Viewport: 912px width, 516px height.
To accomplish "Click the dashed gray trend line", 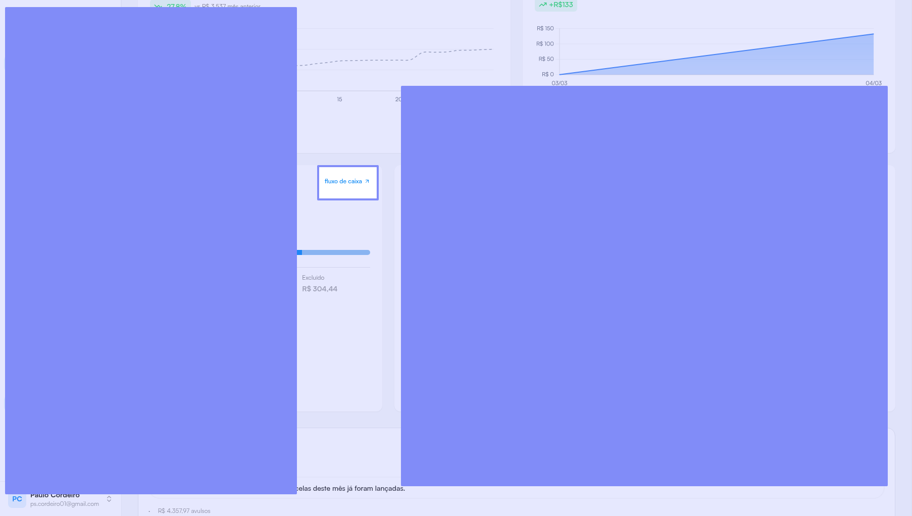I will [379, 60].
